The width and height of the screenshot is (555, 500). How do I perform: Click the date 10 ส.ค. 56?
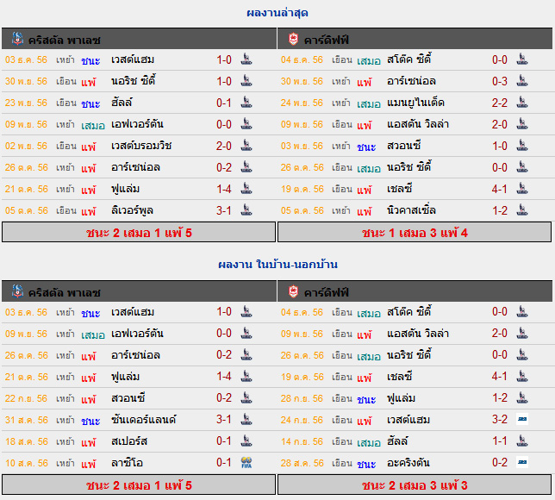point(26,463)
